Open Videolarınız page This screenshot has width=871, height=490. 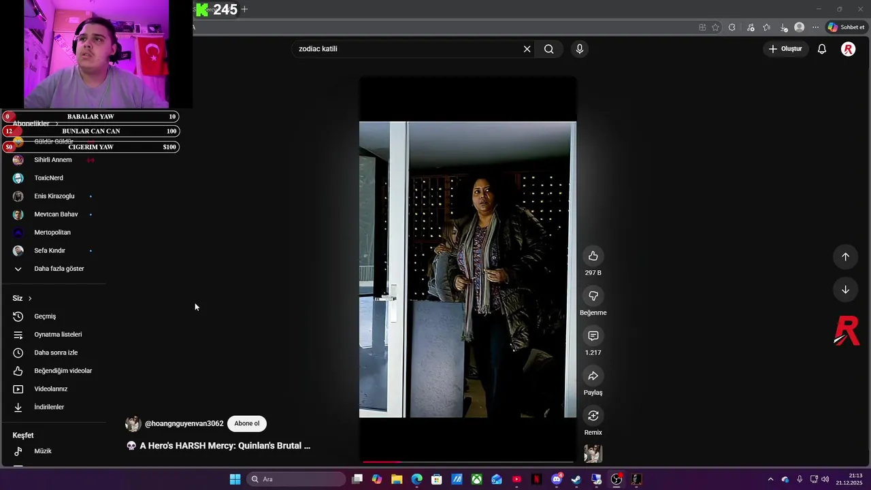pyautogui.click(x=51, y=389)
